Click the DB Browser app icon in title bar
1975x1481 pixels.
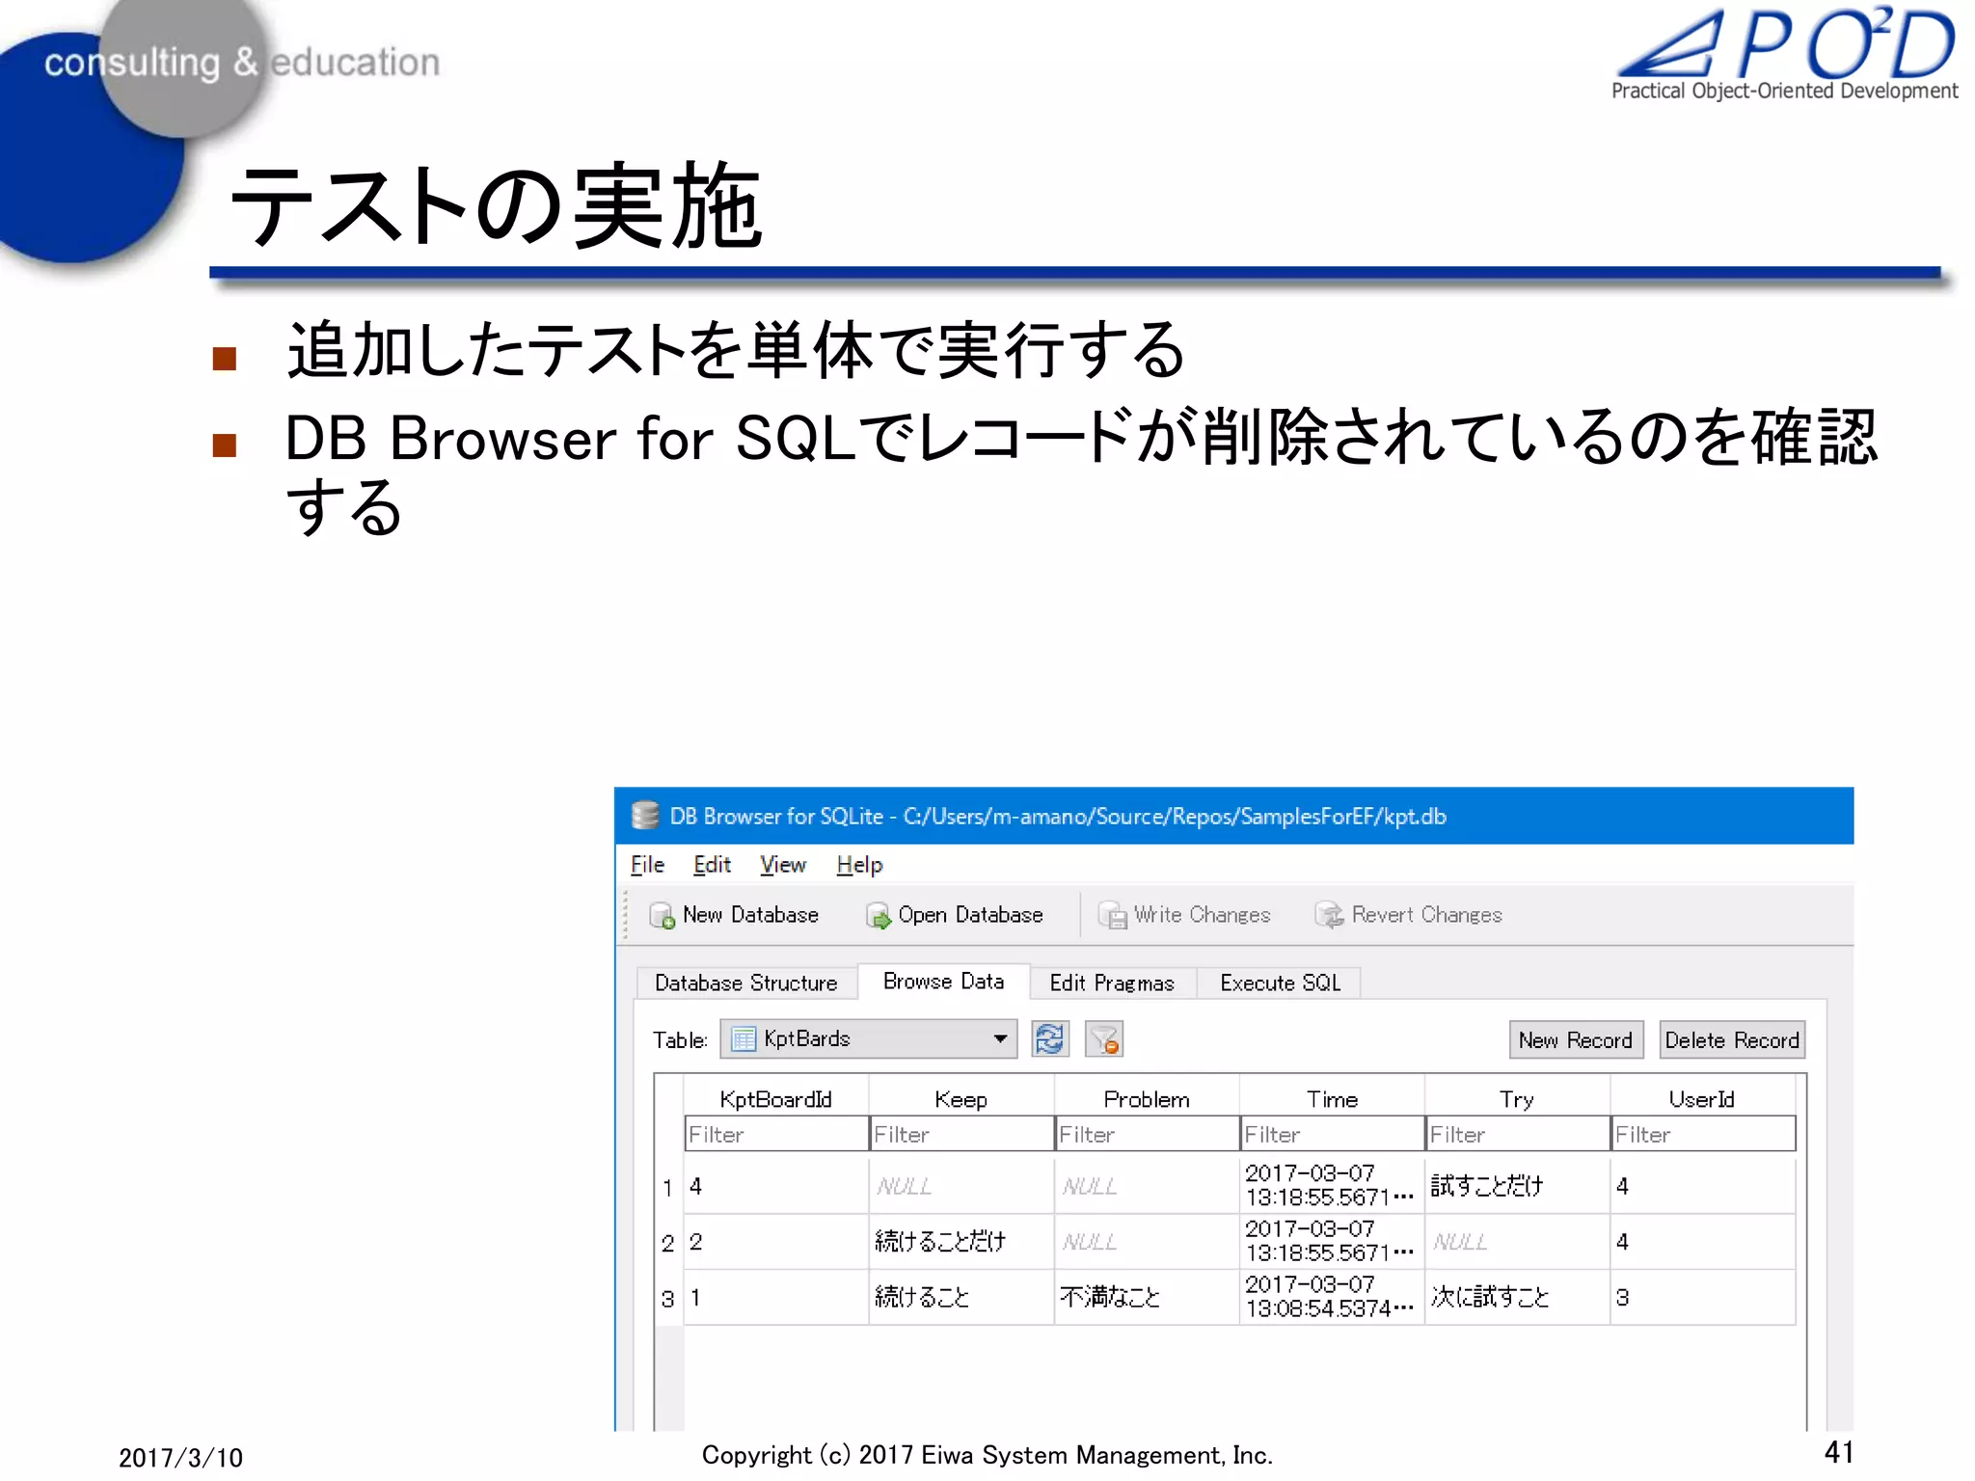point(644,816)
